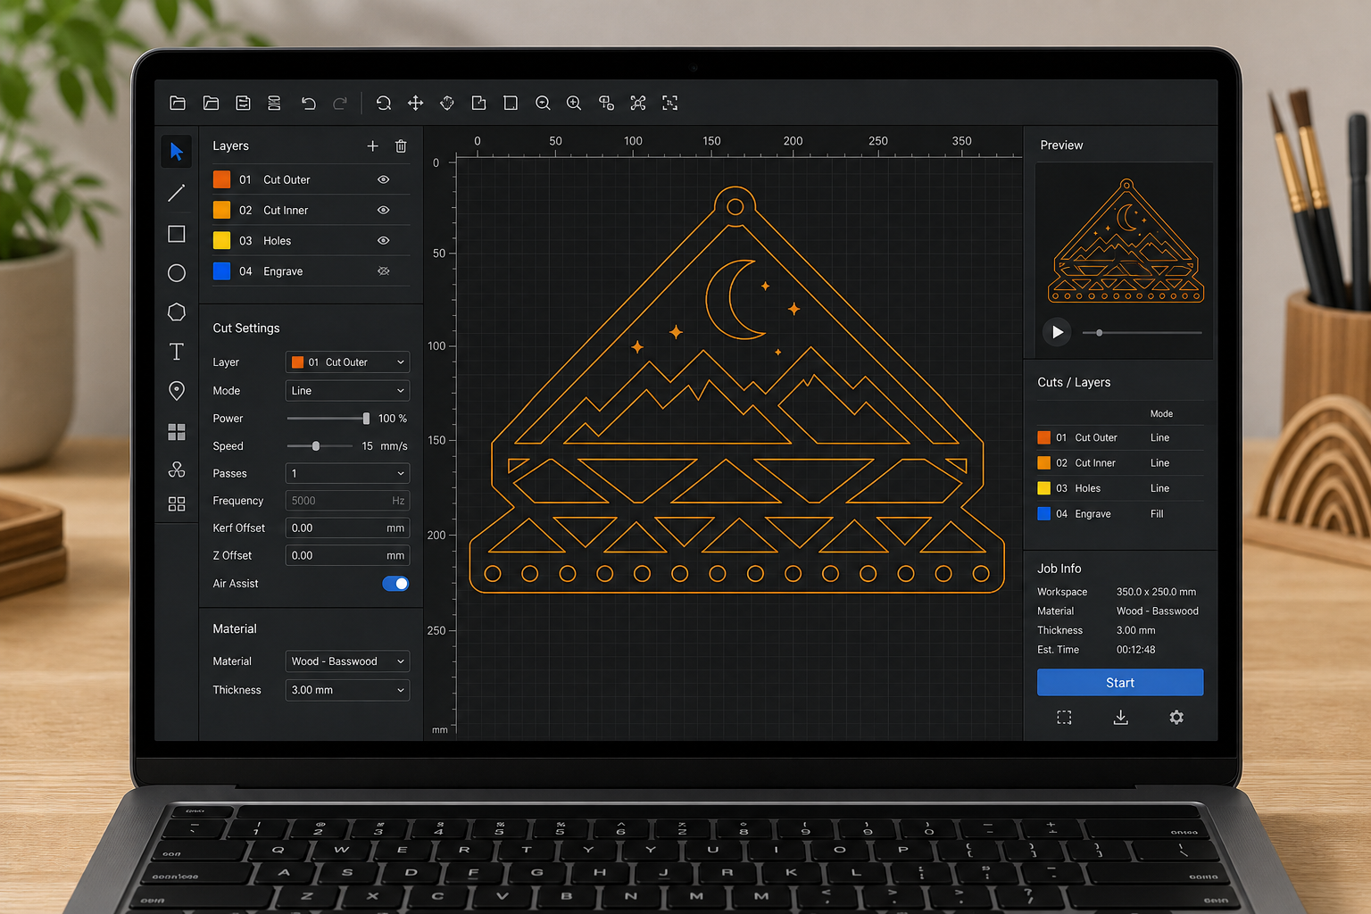Image resolution: width=1371 pixels, height=914 pixels.
Task: Click the moon shape in the canvas design
Action: pos(736,300)
